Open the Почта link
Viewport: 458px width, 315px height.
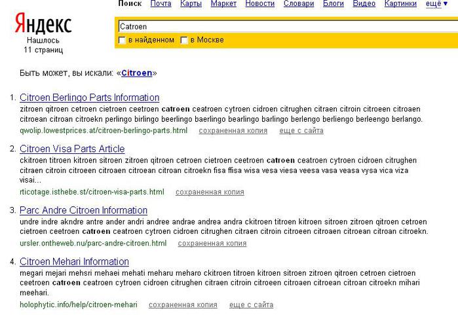[161, 3]
